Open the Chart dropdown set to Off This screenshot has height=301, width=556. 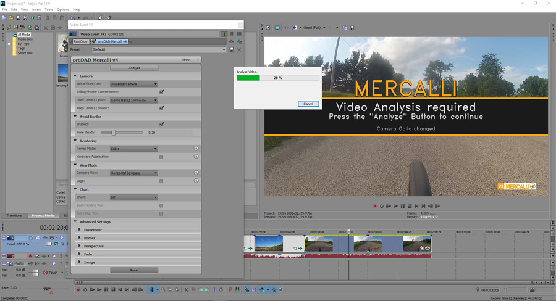coord(133,197)
